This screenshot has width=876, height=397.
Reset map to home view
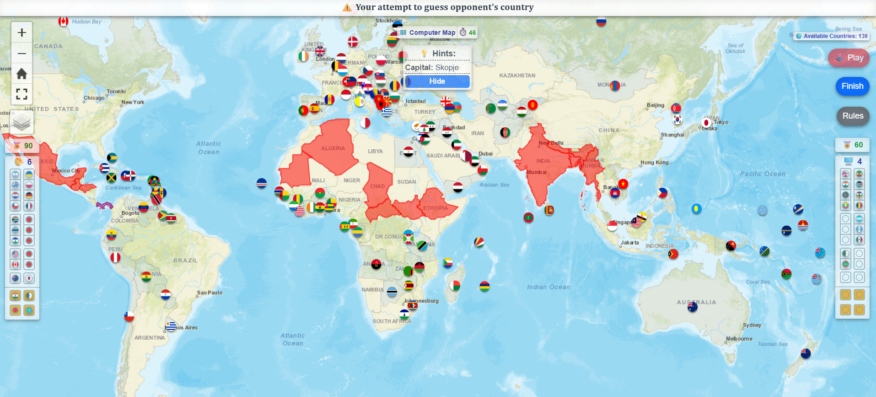coord(21,74)
